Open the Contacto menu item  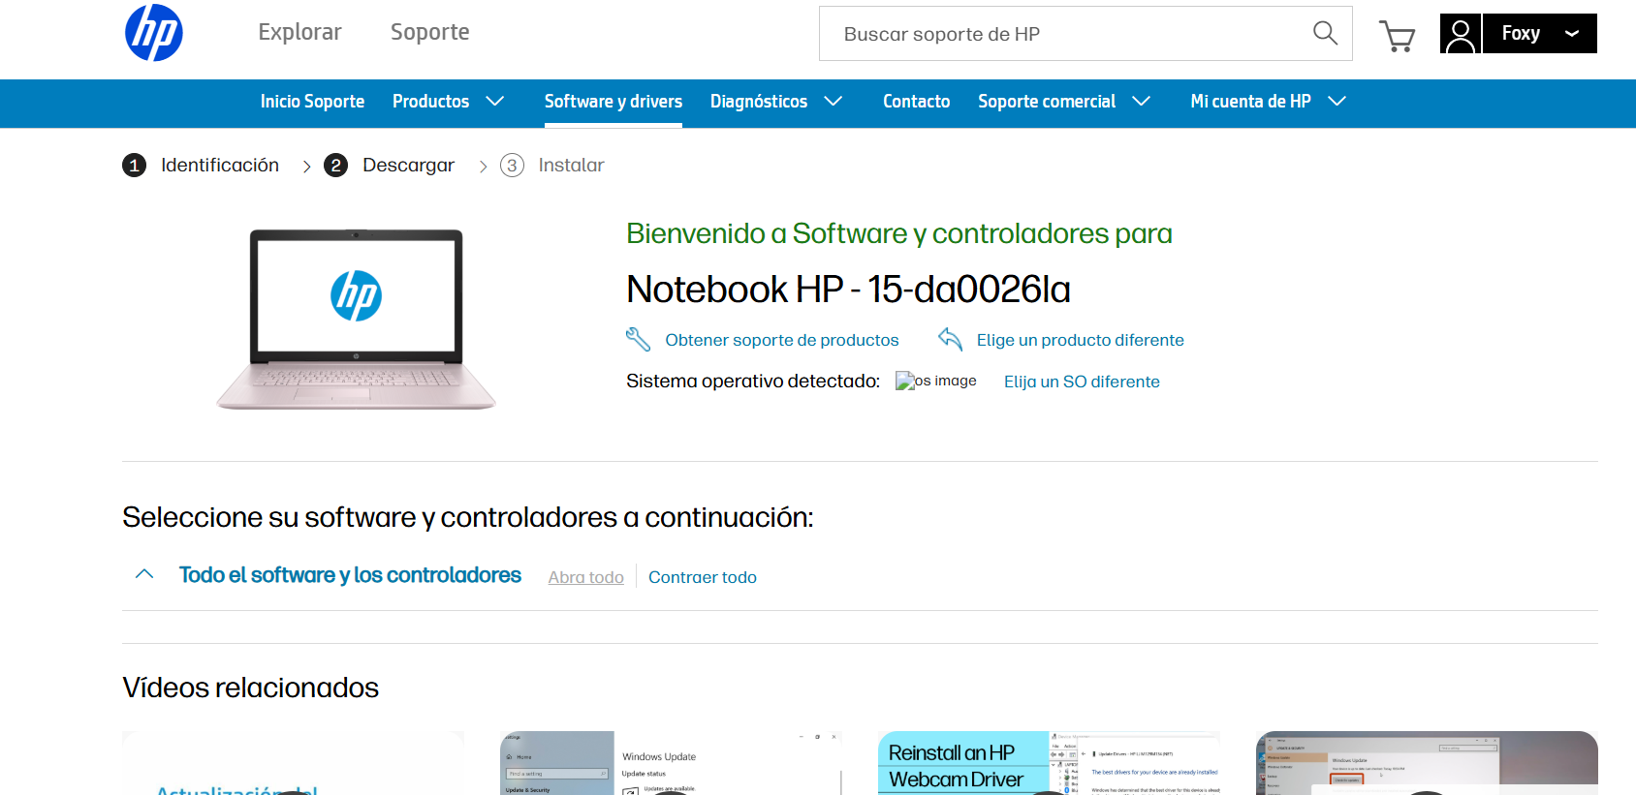tap(916, 102)
